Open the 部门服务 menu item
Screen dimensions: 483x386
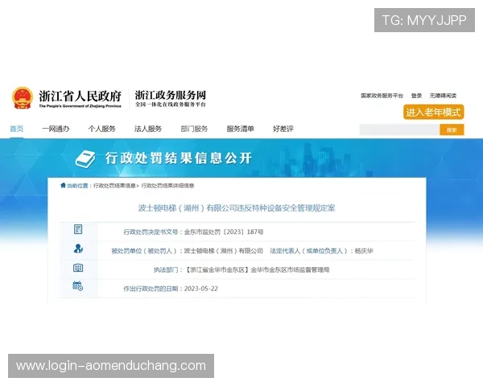click(194, 129)
